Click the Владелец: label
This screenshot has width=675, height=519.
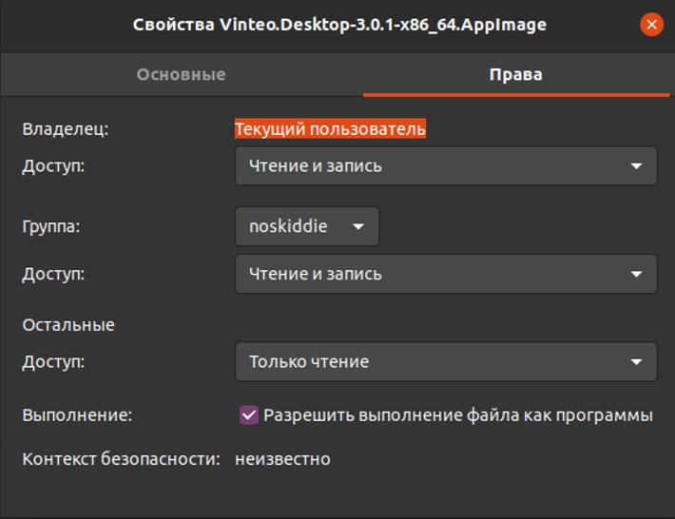coord(66,128)
